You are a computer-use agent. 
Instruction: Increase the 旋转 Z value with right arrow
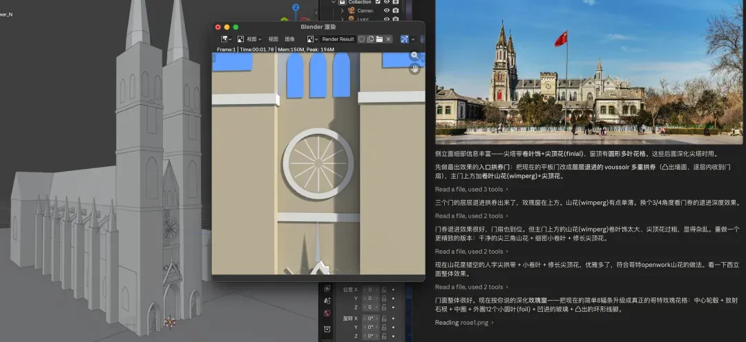pos(376,336)
